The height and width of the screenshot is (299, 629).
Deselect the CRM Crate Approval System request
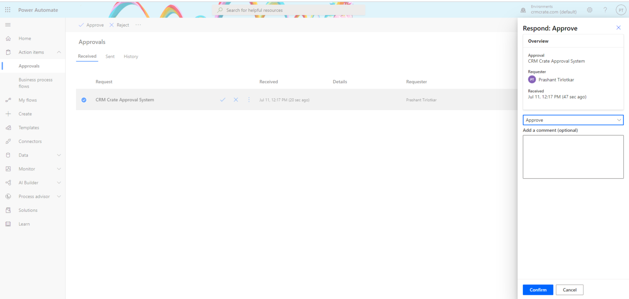[x=84, y=100]
